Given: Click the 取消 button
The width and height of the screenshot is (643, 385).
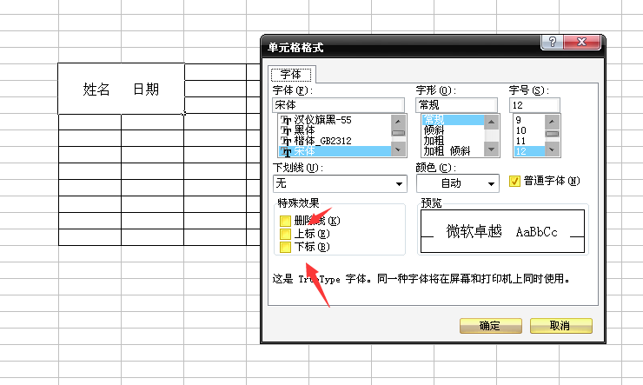Looking at the screenshot, I should point(560,326).
